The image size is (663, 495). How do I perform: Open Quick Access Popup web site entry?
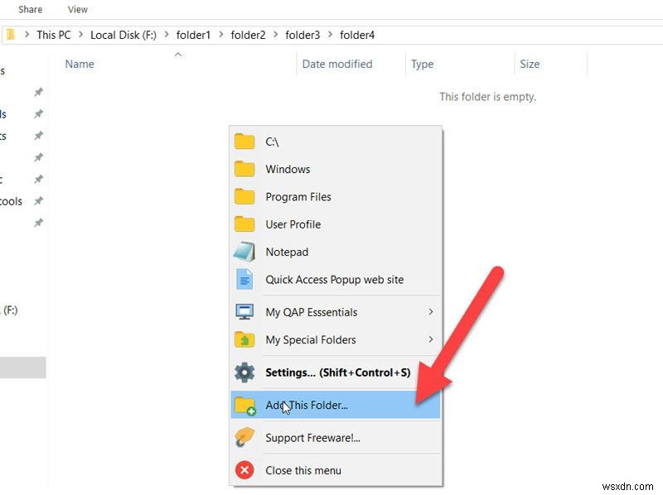click(x=336, y=279)
